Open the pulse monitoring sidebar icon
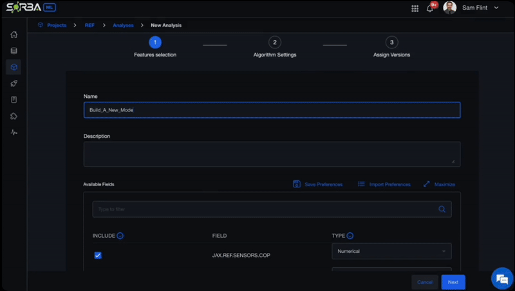 click(x=14, y=133)
